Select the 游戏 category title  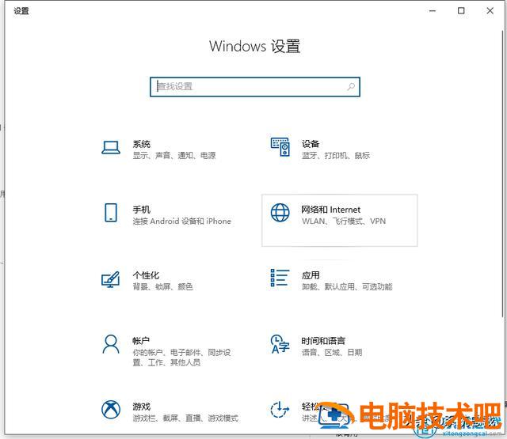142,407
